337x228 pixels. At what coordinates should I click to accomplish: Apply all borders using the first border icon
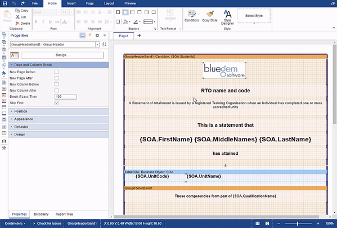118,12
